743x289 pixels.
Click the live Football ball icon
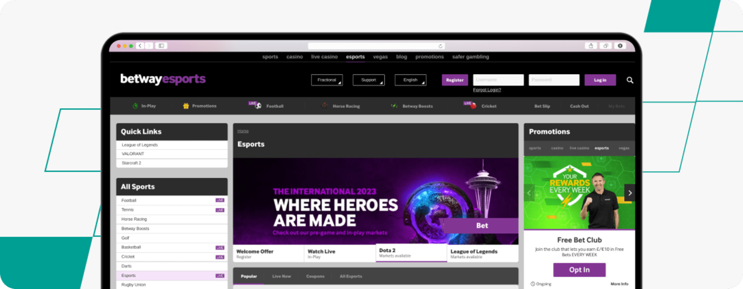[258, 106]
